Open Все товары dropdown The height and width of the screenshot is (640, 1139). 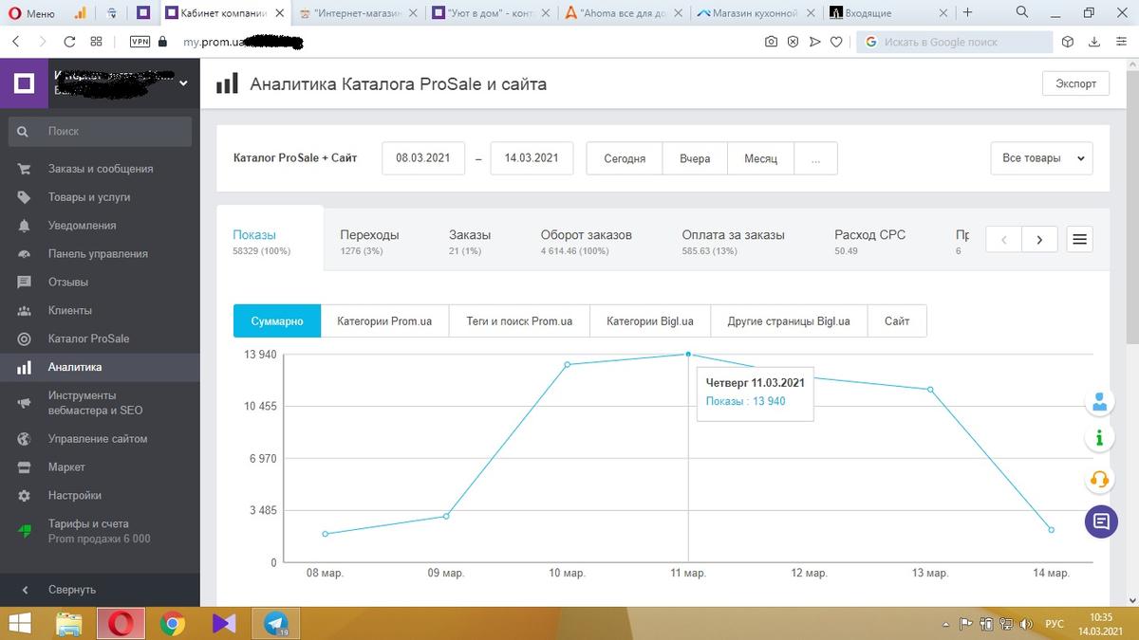pyautogui.click(x=1041, y=158)
